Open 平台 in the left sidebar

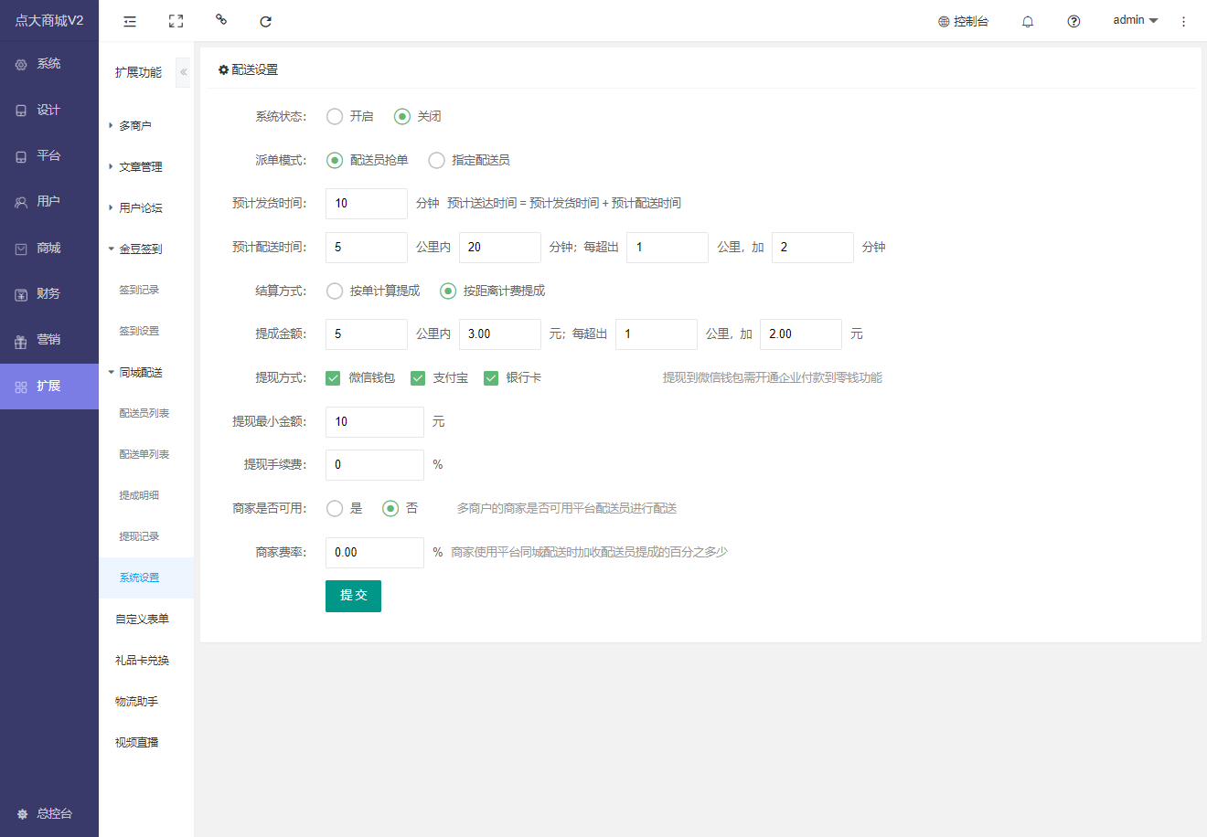49,156
